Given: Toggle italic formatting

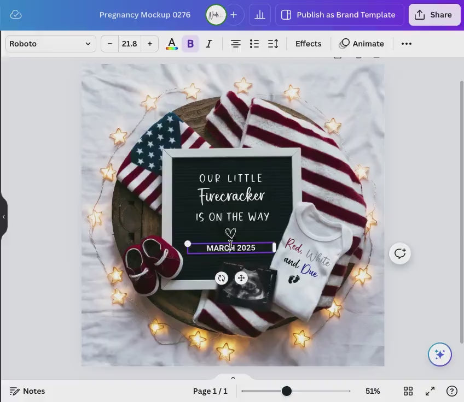Looking at the screenshot, I should tap(208, 44).
